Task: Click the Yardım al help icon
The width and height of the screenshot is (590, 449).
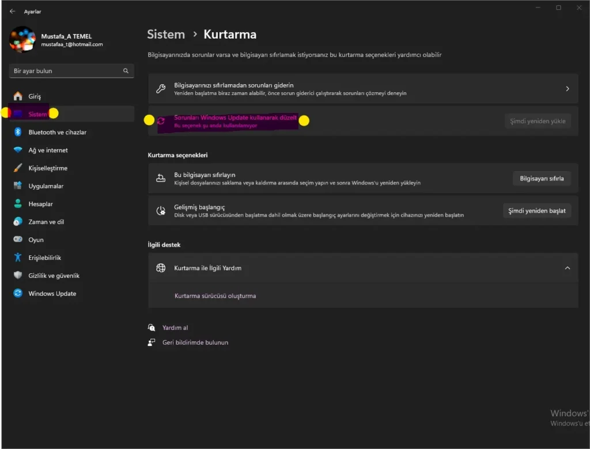Action: tap(152, 327)
